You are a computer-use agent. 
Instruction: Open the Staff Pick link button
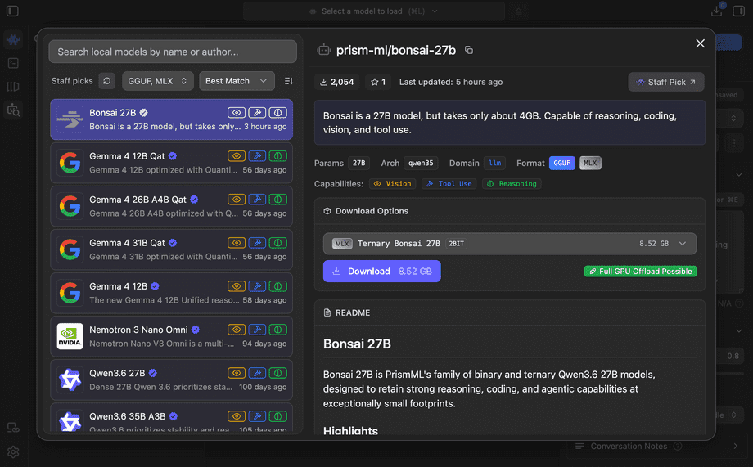pyautogui.click(x=666, y=82)
